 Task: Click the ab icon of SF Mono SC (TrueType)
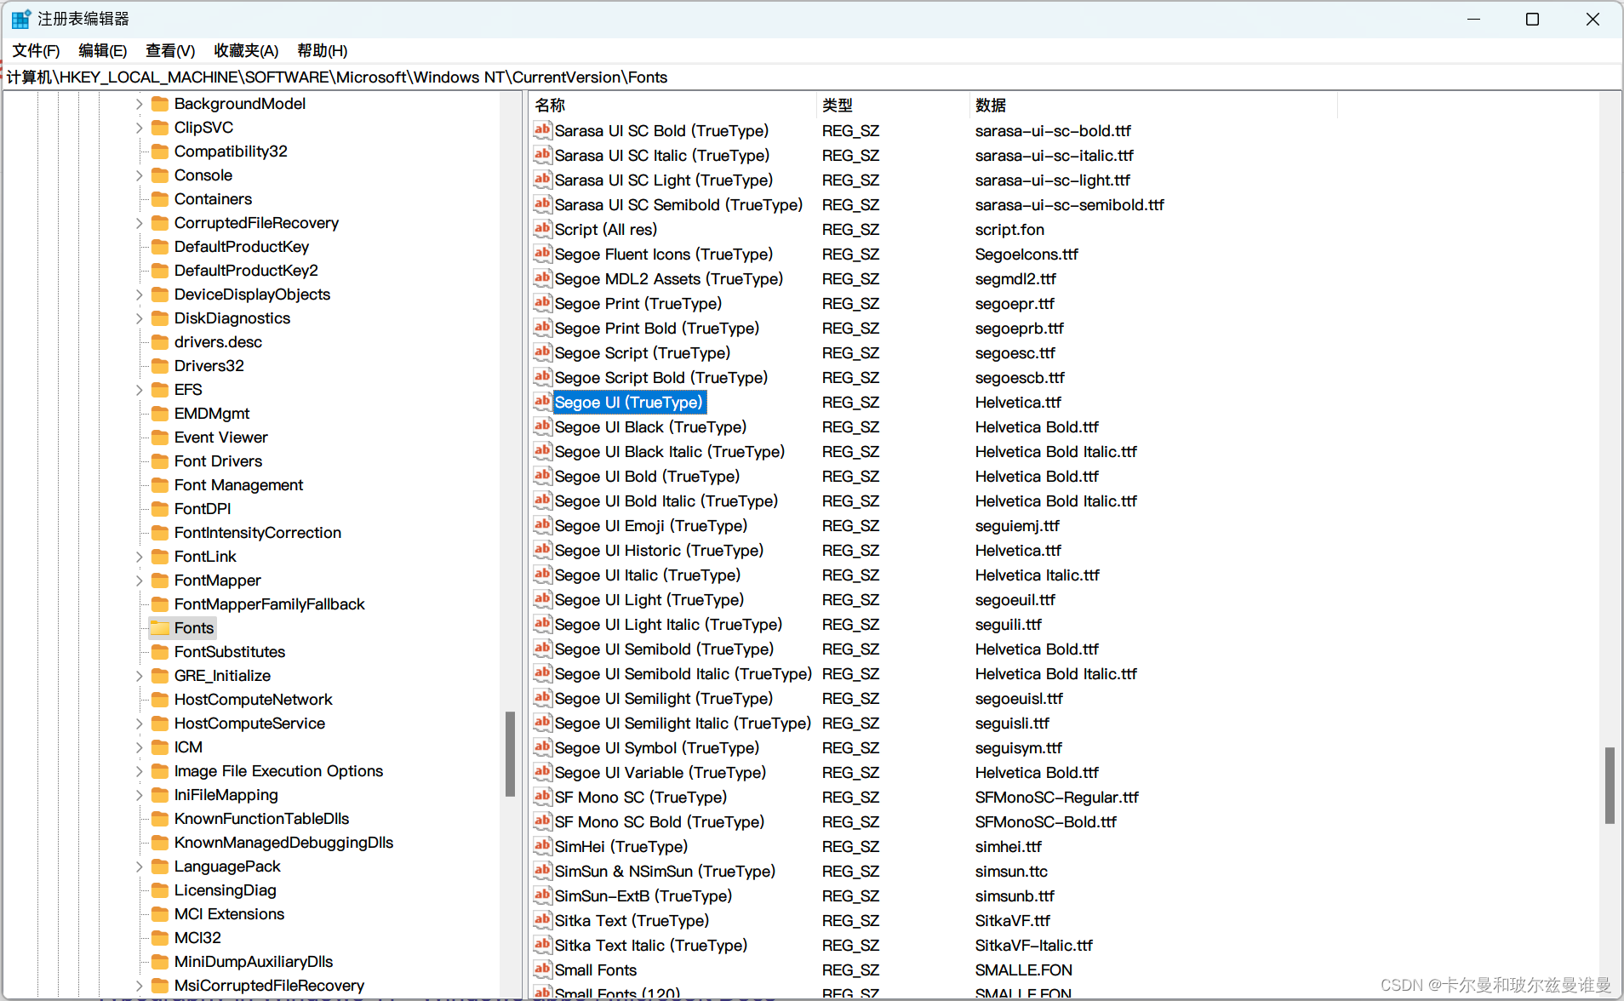542,797
